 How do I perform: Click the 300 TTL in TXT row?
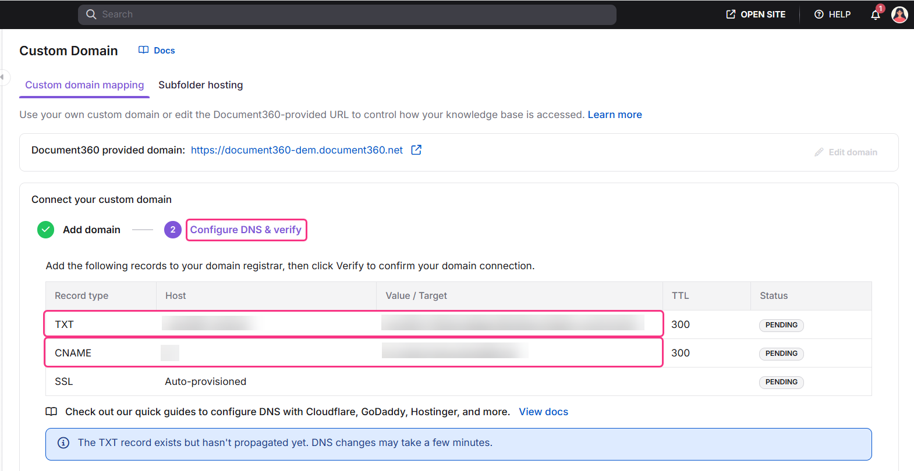pyautogui.click(x=681, y=324)
